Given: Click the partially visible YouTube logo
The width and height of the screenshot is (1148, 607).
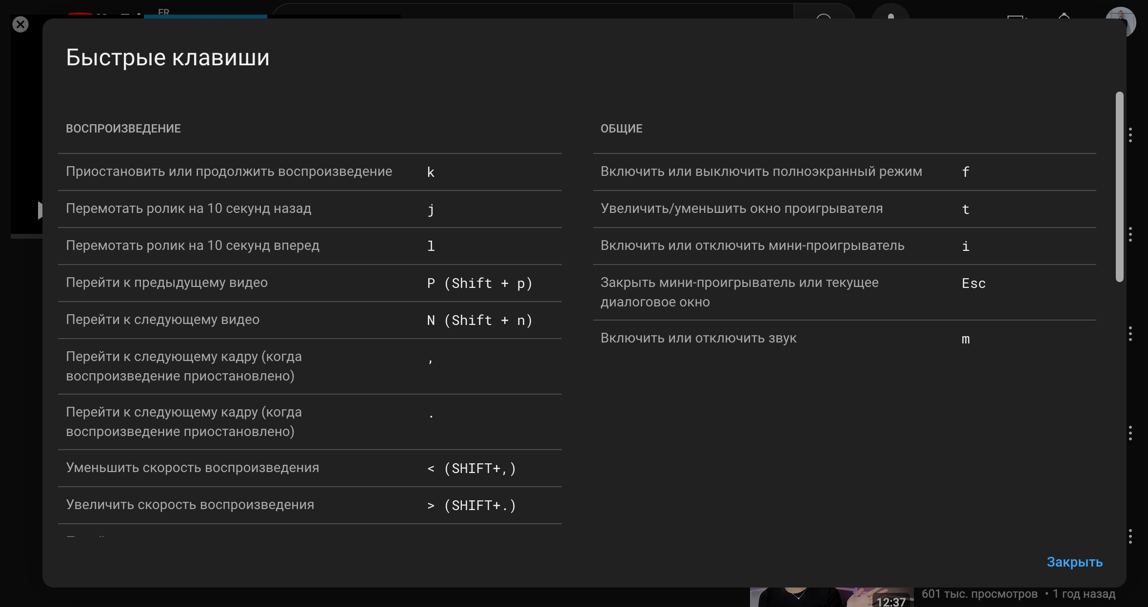Looking at the screenshot, I should click(80, 15).
